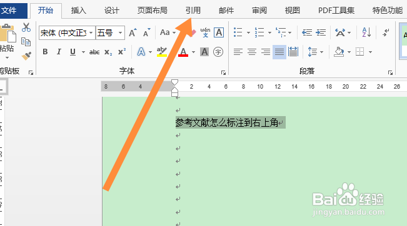
Task: Open the 特色功能 ribbon tab
Action: tap(387, 11)
